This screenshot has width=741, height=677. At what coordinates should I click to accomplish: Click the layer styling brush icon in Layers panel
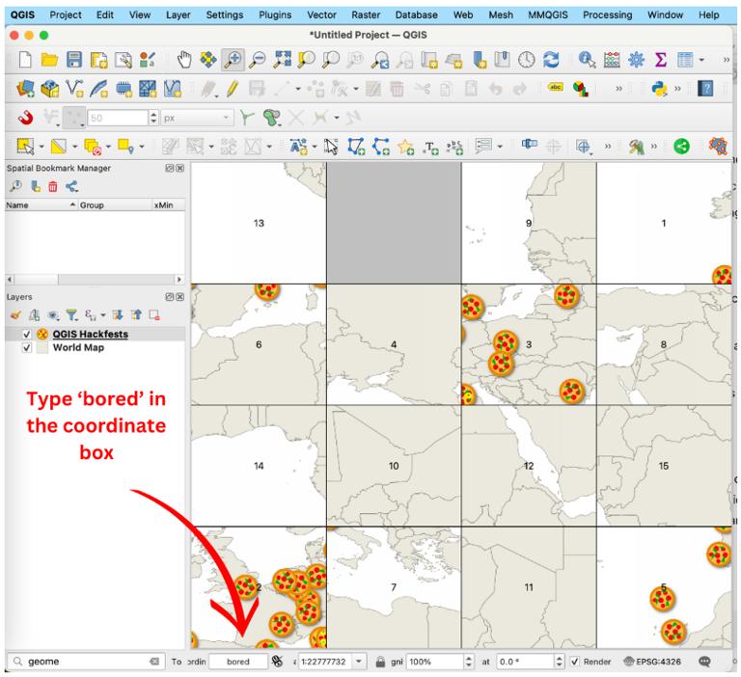coord(15,315)
